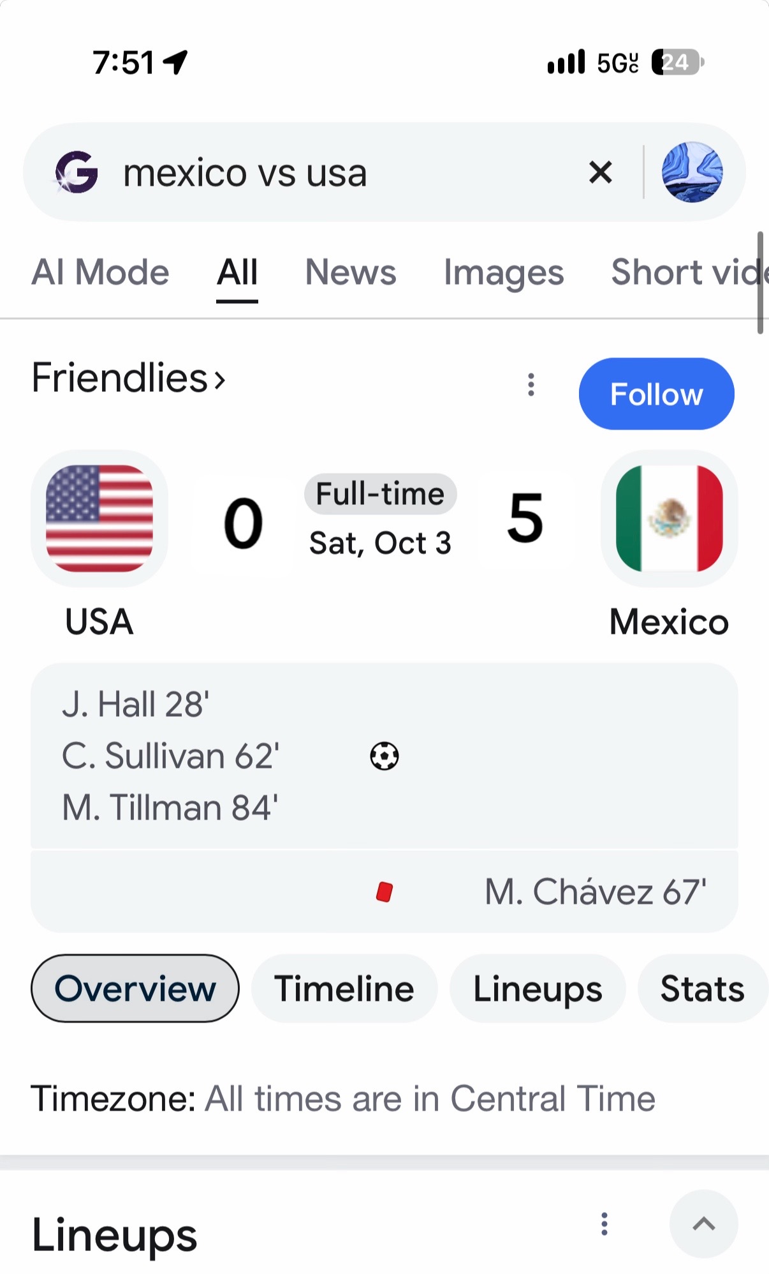Image resolution: width=769 pixels, height=1274 pixels.
Task: Collapse the Lineups section
Action: (703, 1224)
